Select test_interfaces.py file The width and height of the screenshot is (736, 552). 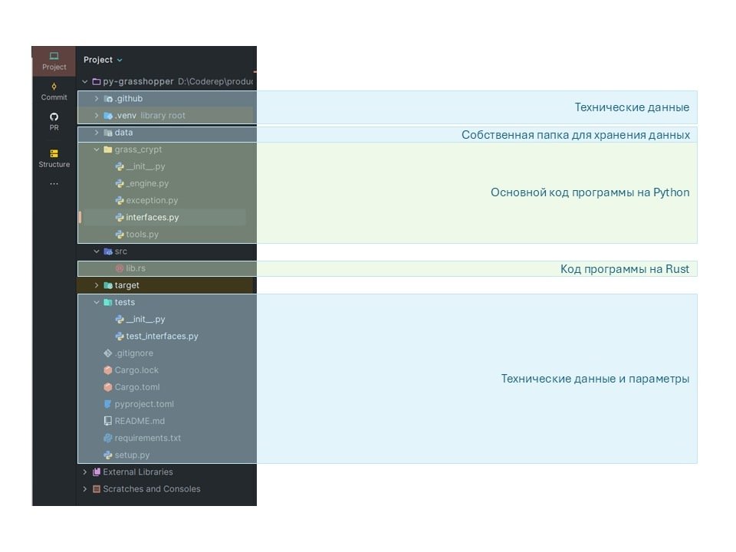point(162,337)
